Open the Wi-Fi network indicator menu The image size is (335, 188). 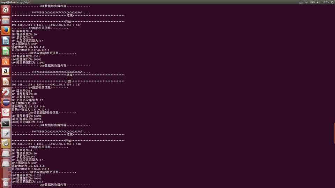click(x=306, y=2)
